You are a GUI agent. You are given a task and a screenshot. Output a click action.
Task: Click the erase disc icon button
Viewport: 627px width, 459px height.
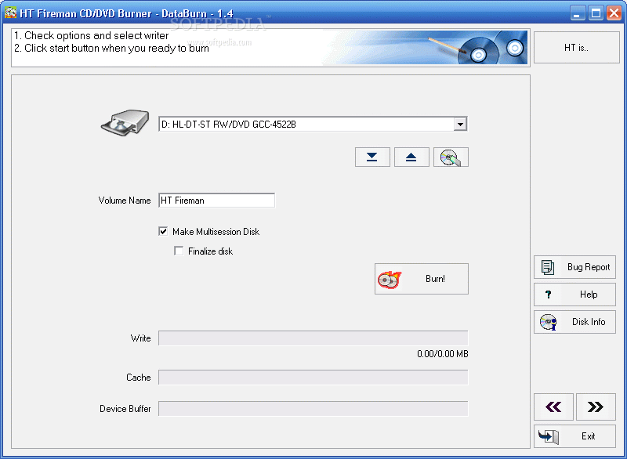pos(451,157)
